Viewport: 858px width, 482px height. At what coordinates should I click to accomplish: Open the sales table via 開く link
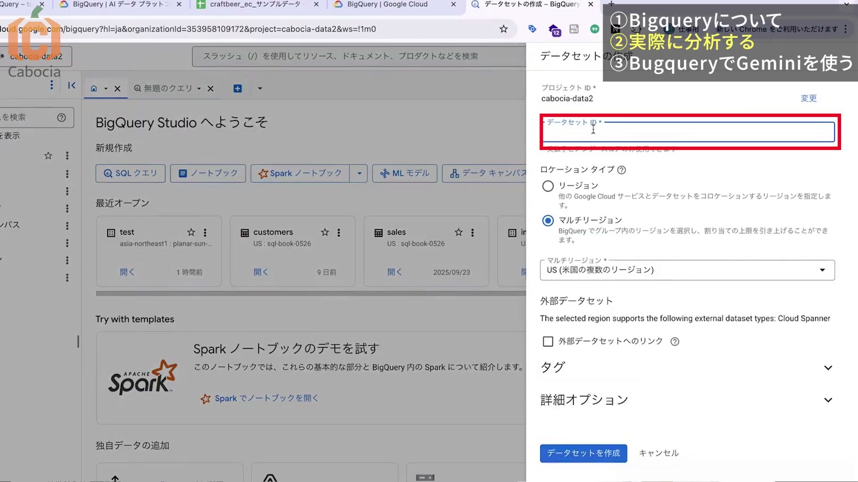click(x=394, y=272)
